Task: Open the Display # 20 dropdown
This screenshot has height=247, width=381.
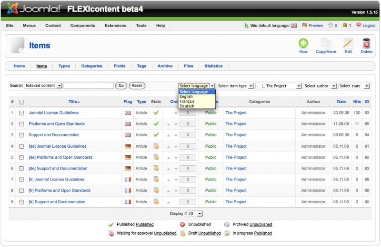Action: point(195,214)
